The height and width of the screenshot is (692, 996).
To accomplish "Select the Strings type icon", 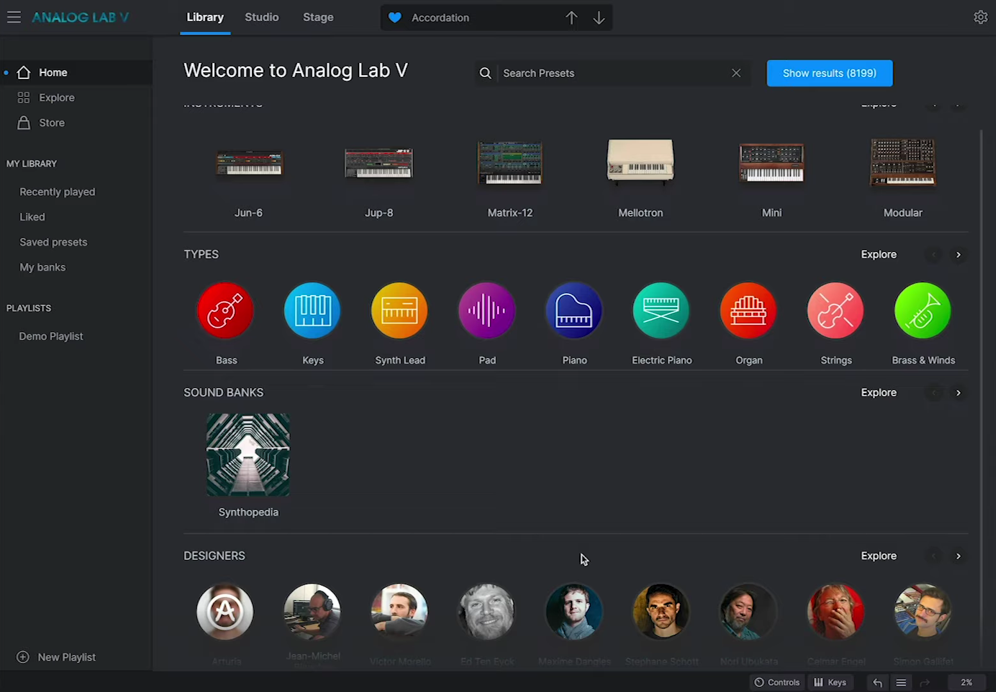I will click(836, 310).
